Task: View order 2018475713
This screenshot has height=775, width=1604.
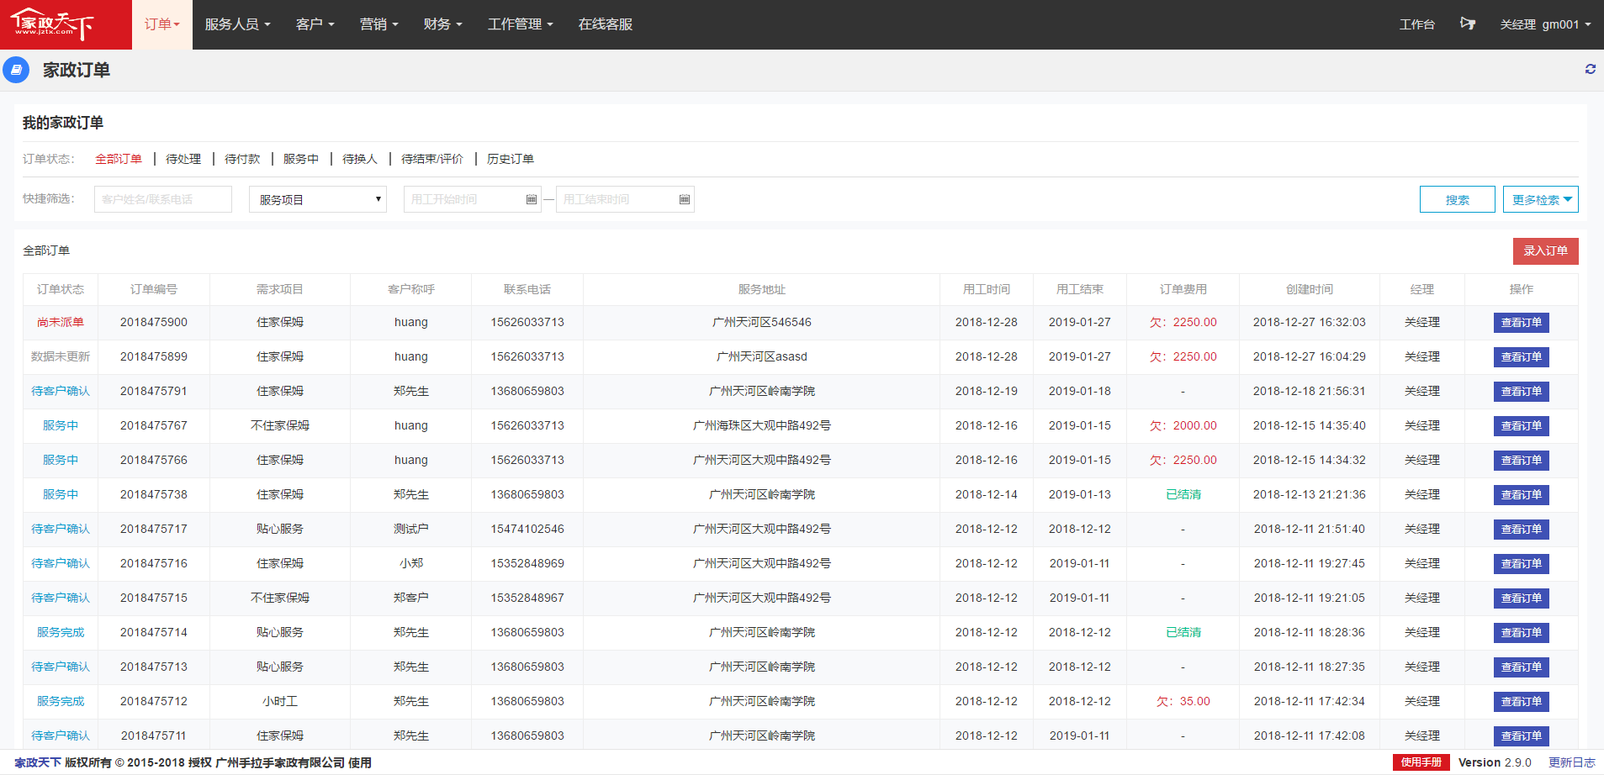Action: [1522, 667]
